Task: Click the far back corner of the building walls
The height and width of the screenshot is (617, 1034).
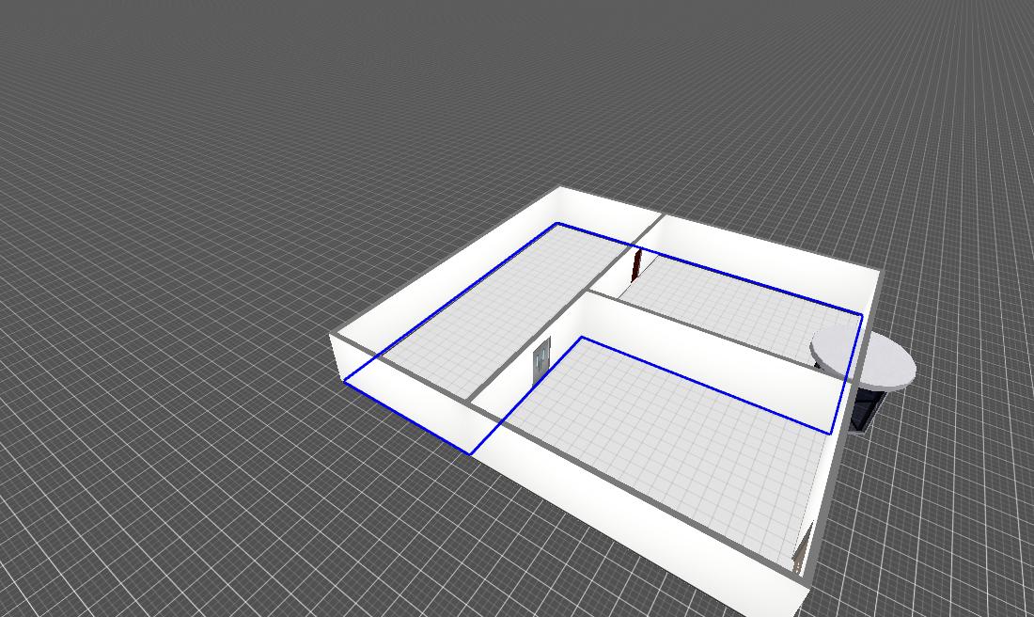Action: [x=561, y=187]
